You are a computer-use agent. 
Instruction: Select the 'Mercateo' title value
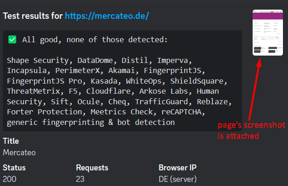click(x=19, y=152)
